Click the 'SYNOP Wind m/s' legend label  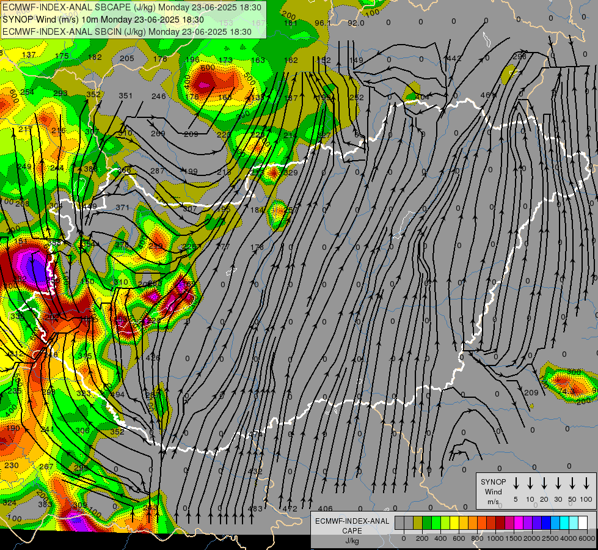pos(493,491)
